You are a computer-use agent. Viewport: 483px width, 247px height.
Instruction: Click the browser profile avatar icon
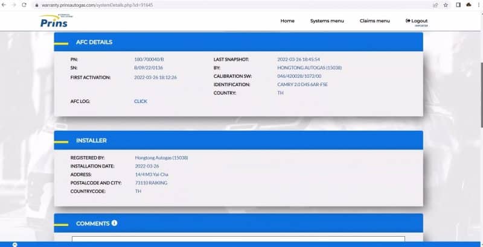pos(469,5)
